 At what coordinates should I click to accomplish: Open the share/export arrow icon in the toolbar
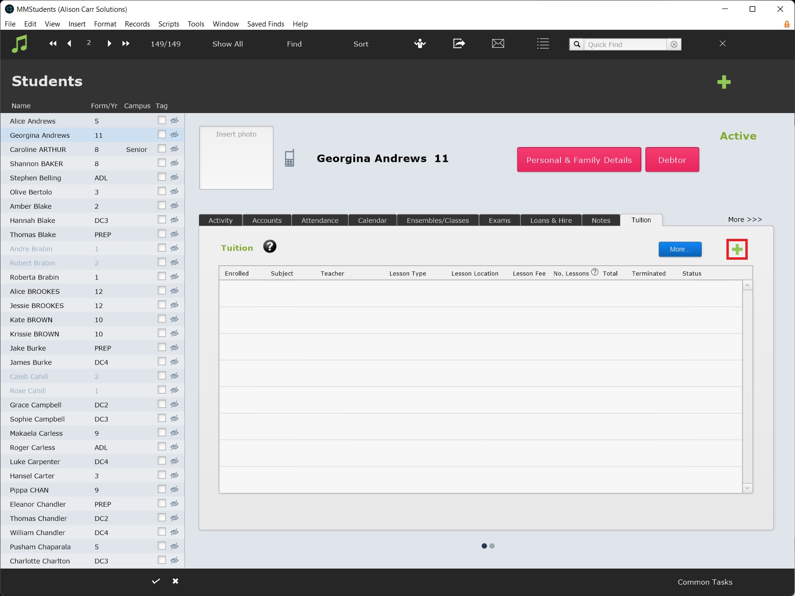click(x=459, y=44)
